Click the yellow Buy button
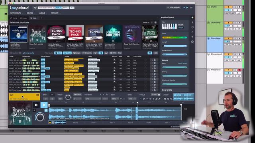 [24, 97]
